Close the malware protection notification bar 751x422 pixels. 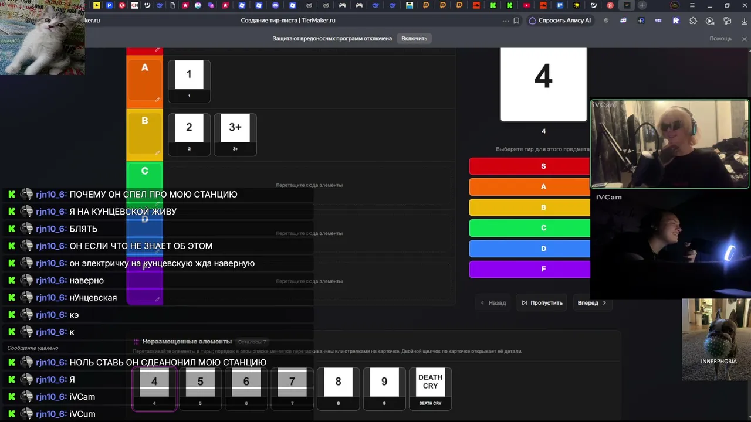tap(745, 39)
